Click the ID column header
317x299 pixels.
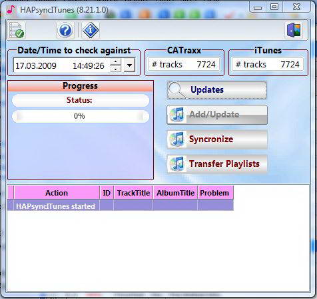(107, 193)
